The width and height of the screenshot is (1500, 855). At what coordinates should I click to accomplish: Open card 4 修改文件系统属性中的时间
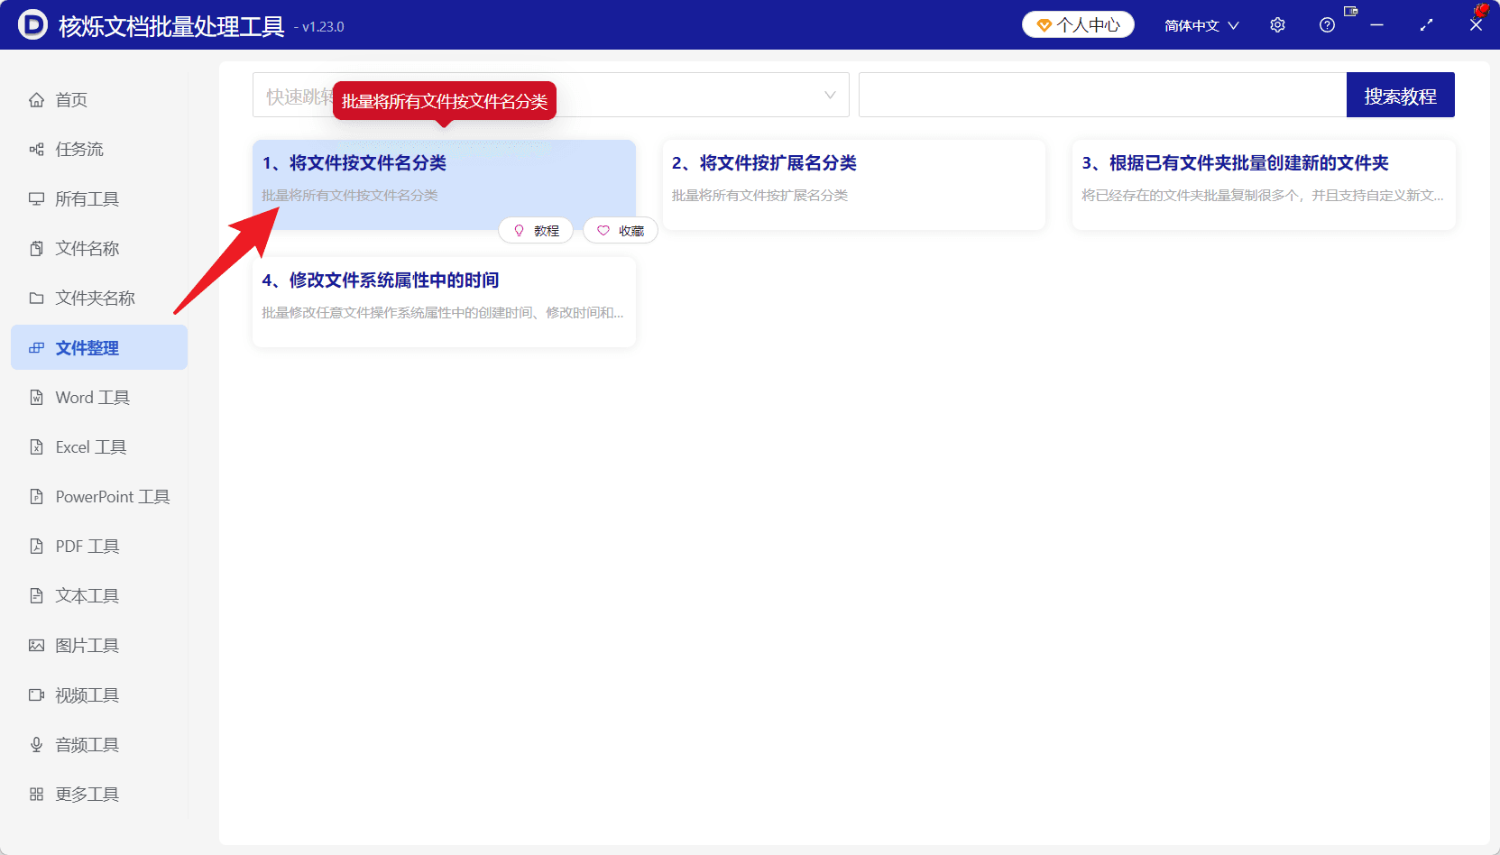(444, 302)
